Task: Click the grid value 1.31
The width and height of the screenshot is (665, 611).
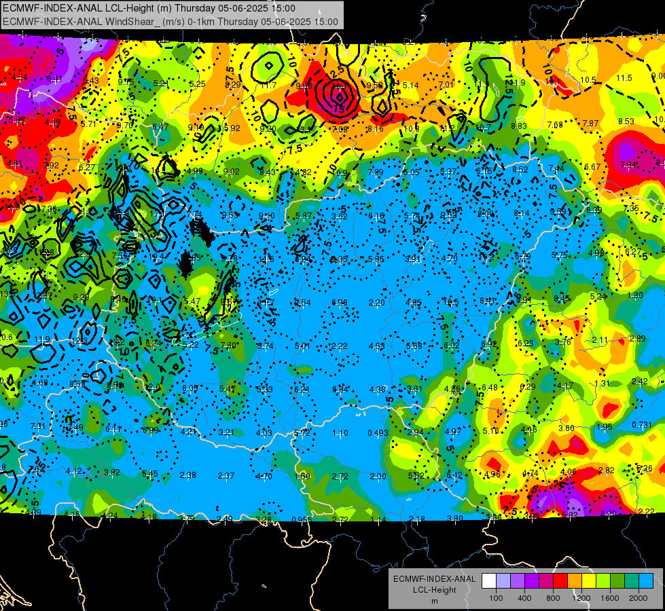Action: [x=603, y=384]
